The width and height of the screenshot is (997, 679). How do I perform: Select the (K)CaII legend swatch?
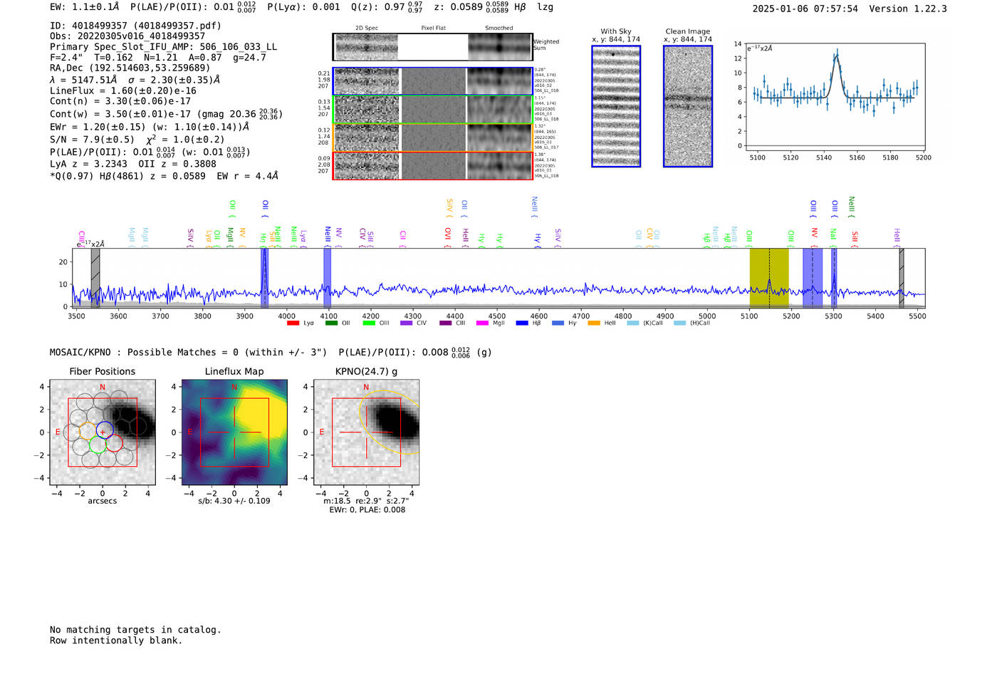(633, 323)
